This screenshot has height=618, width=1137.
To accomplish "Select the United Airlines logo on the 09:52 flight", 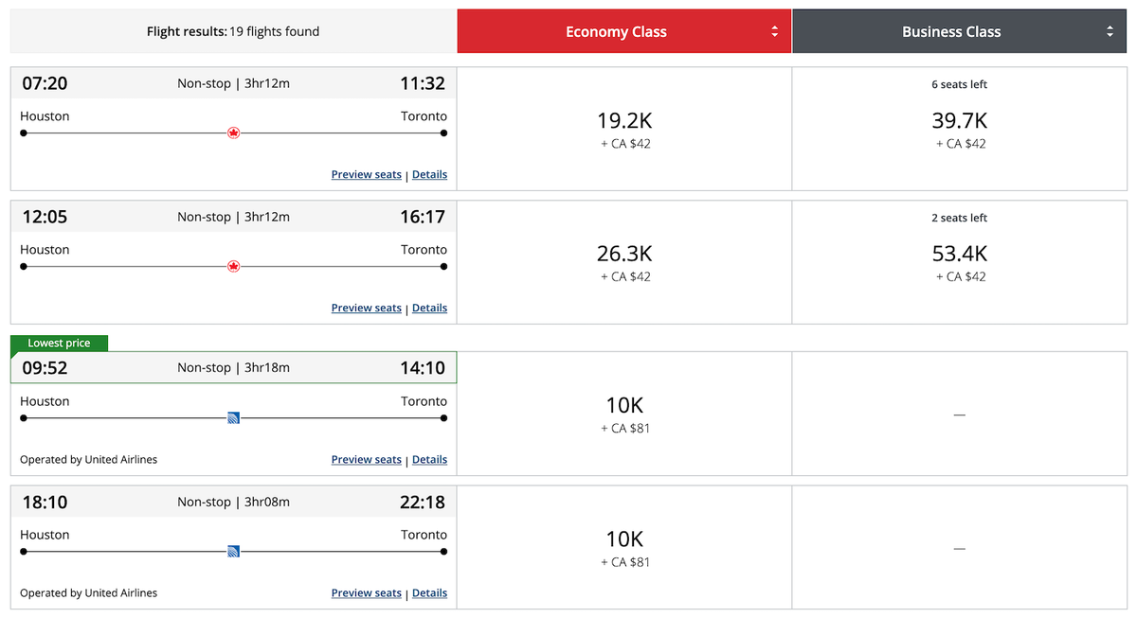I will 233,416.
